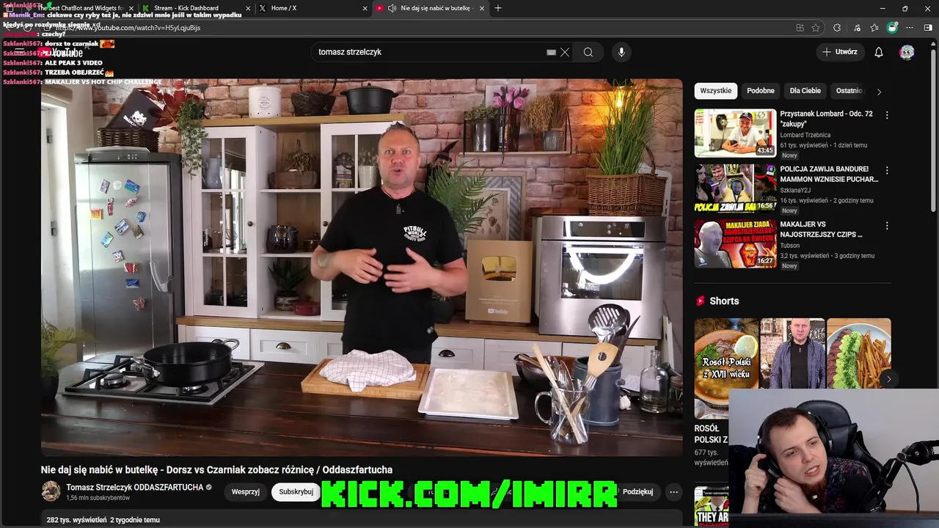Toggle the browser sidebar panel button
Screen dimensions: 939x528
(928, 28)
